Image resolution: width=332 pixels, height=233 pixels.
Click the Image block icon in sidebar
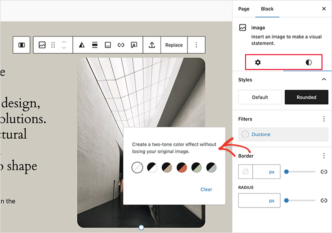[243, 27]
